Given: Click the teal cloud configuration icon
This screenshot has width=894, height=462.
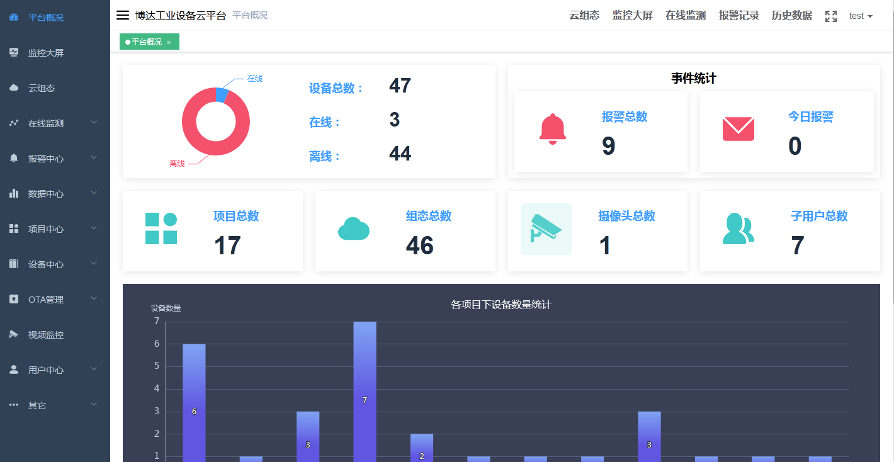Looking at the screenshot, I should (x=353, y=228).
